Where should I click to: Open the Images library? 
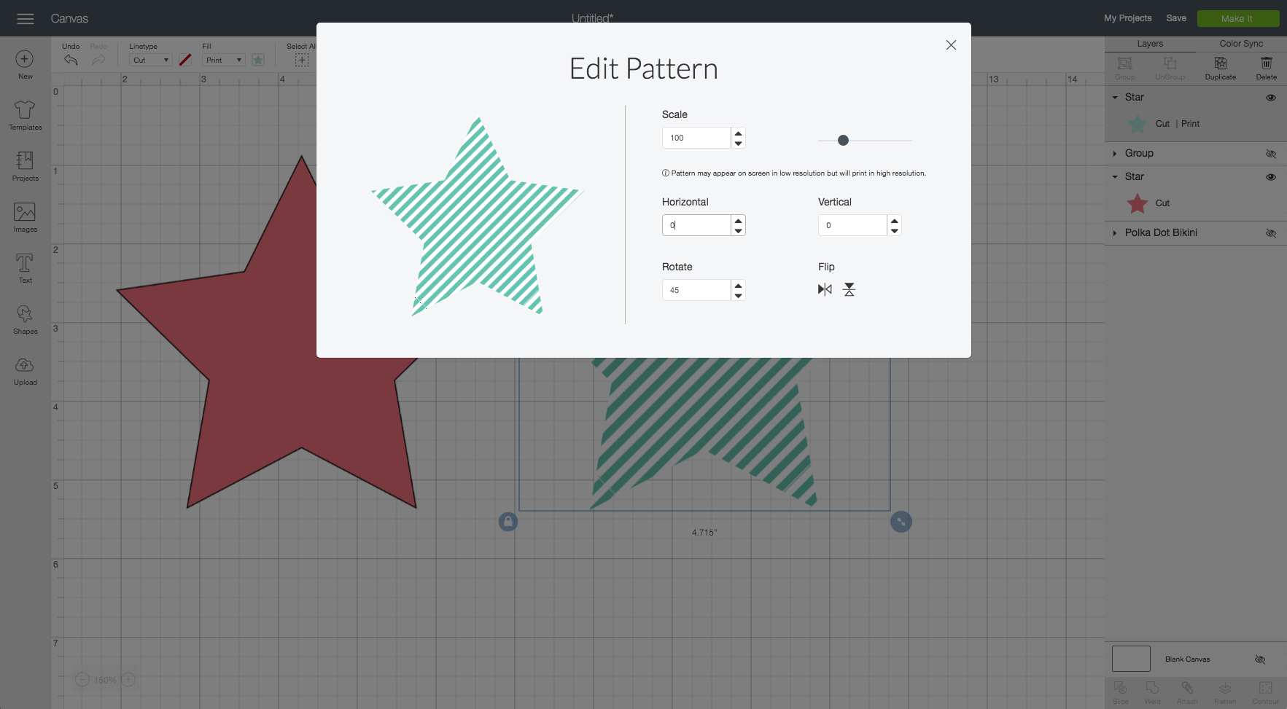pyautogui.click(x=25, y=218)
